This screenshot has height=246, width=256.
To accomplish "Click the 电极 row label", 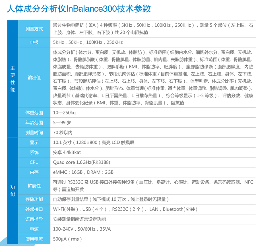I will 34,42.
